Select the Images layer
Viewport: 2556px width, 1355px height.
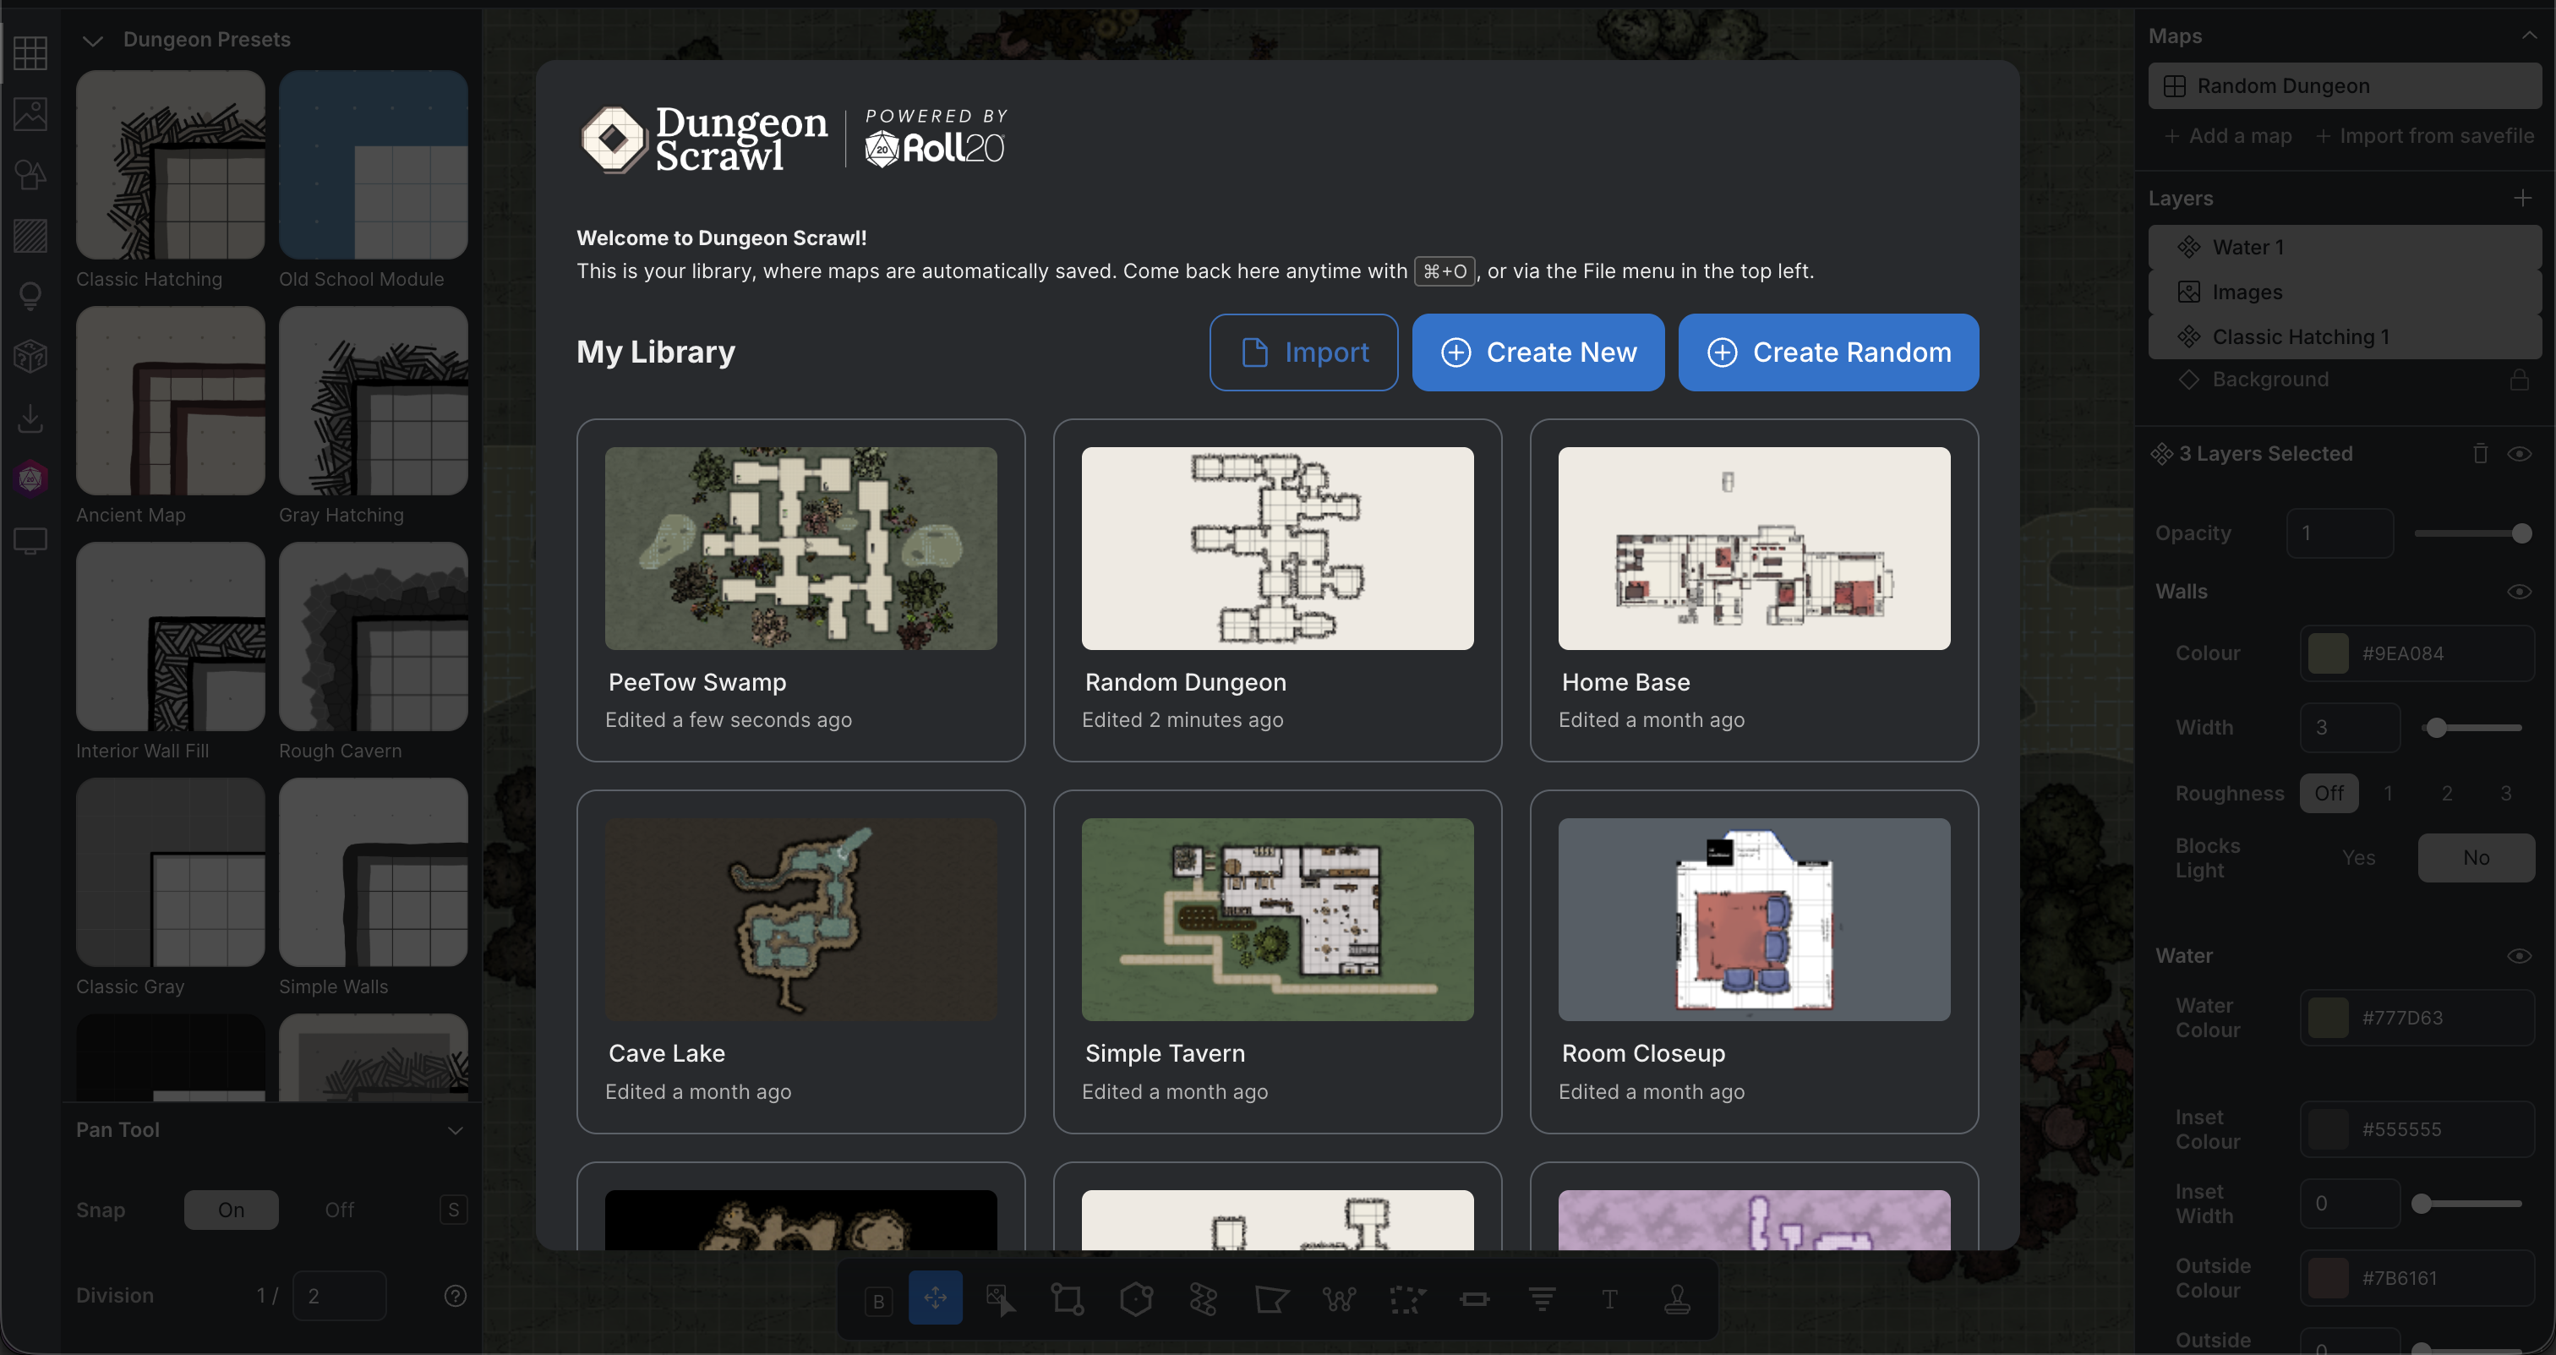(2345, 292)
